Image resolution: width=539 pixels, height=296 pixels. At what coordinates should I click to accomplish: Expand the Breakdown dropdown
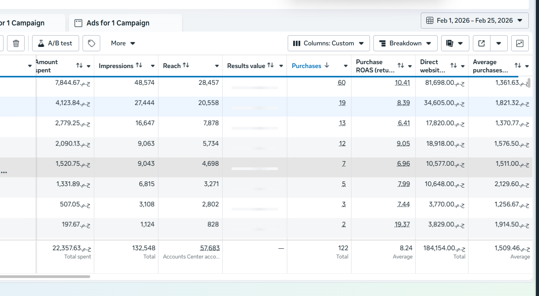[405, 43]
